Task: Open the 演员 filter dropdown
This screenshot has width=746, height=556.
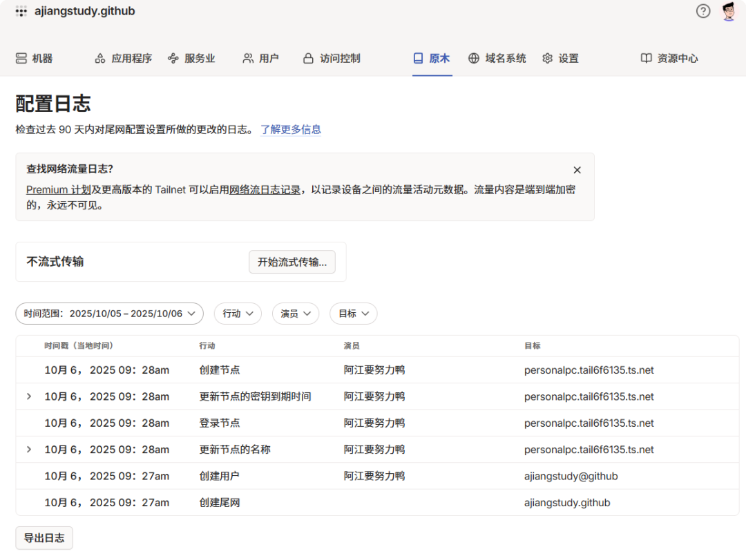Action: pos(295,314)
